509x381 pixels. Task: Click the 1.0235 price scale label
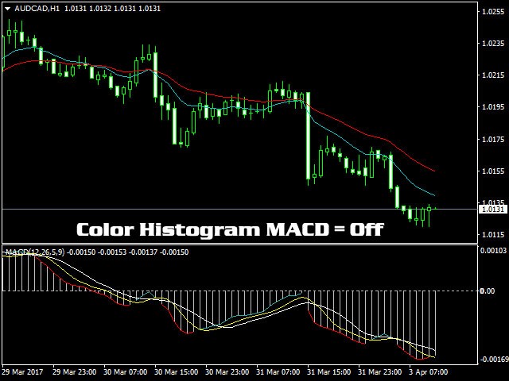(x=493, y=44)
